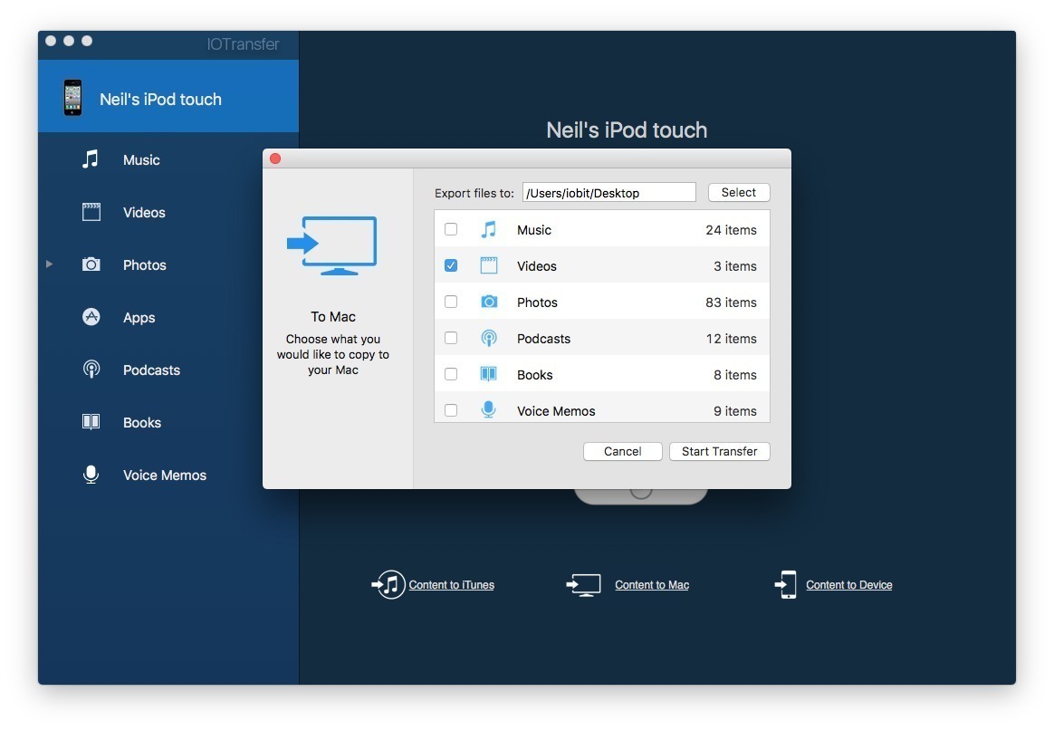Image resolution: width=1054 pixels, height=730 pixels.
Task: Click the Books label in export list
Action: [x=534, y=375]
